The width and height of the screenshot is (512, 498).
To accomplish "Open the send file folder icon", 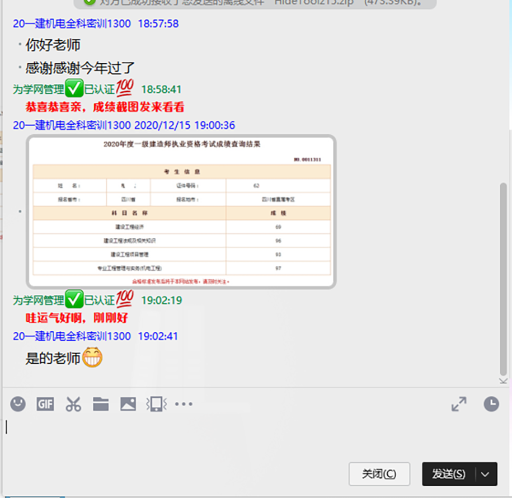I will click(x=101, y=404).
